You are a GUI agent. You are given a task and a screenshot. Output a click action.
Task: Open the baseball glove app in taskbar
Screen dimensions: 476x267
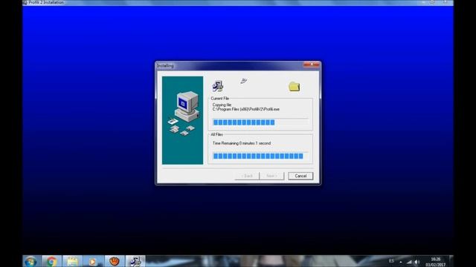pyautogui.click(x=114, y=261)
